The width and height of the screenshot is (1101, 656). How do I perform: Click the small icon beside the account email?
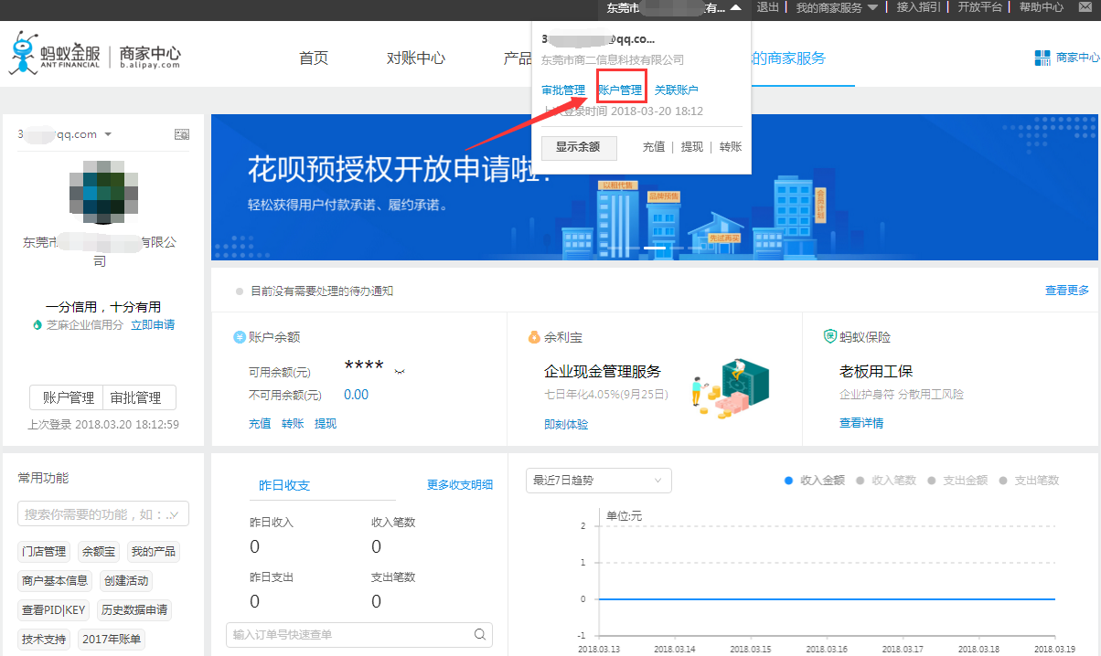(182, 134)
